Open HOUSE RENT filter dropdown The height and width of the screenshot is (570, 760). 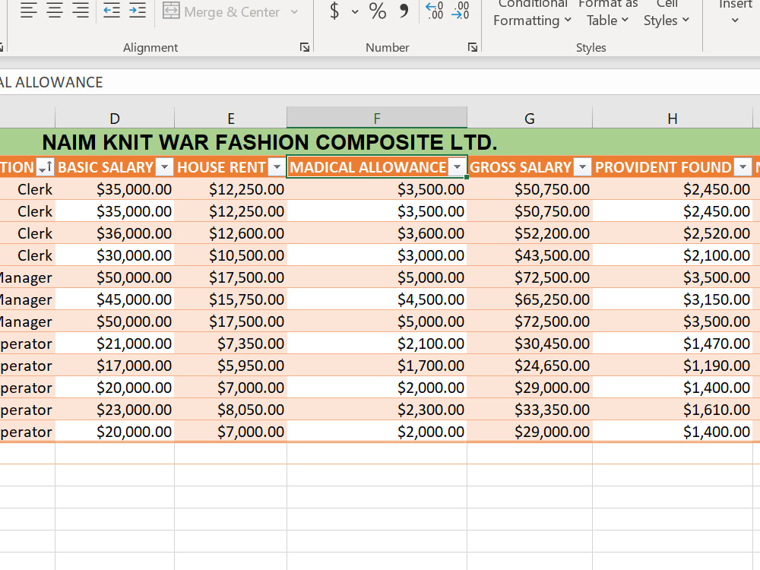(277, 167)
